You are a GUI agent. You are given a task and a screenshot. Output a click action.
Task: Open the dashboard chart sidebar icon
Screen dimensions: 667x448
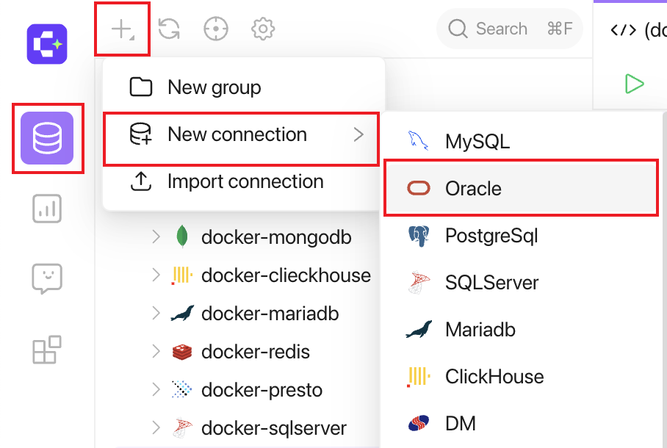(47, 209)
